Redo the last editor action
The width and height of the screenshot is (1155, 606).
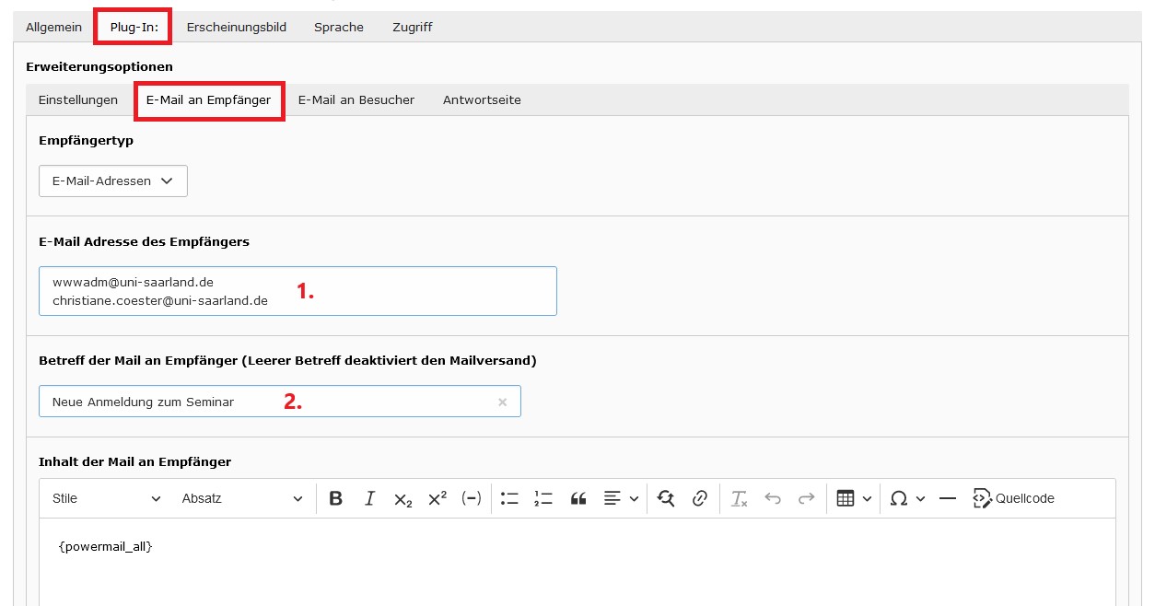(x=807, y=498)
